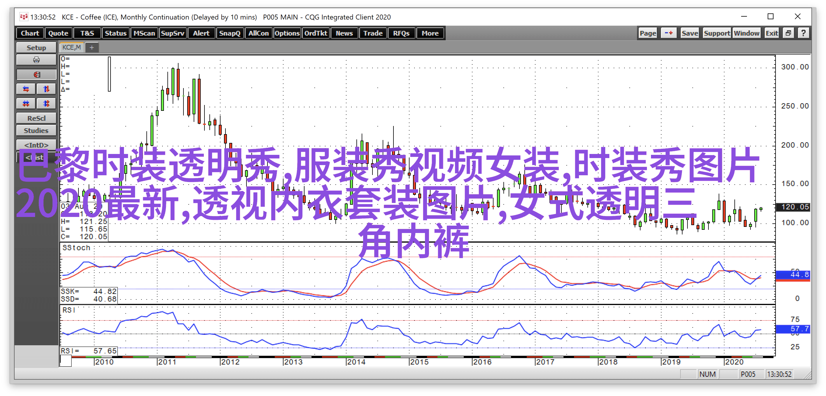
Task: Open the Quote window button
Action: click(58, 33)
